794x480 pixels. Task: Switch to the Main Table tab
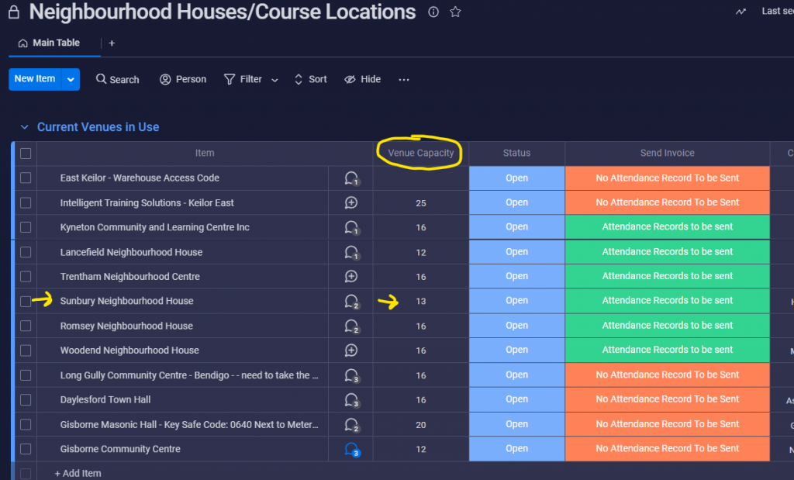49,43
